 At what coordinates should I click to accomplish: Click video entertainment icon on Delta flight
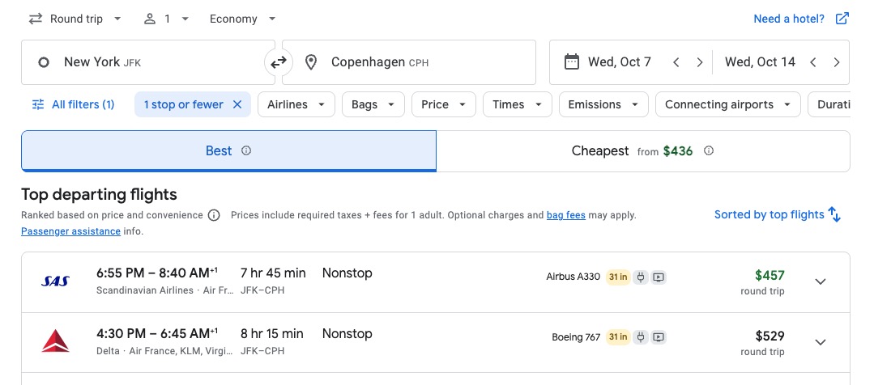pos(659,336)
